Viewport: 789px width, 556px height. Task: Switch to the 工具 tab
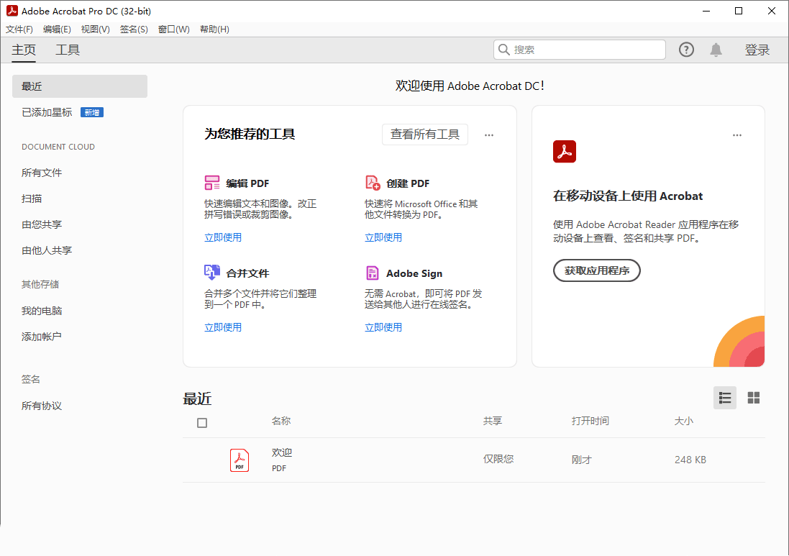click(x=67, y=50)
